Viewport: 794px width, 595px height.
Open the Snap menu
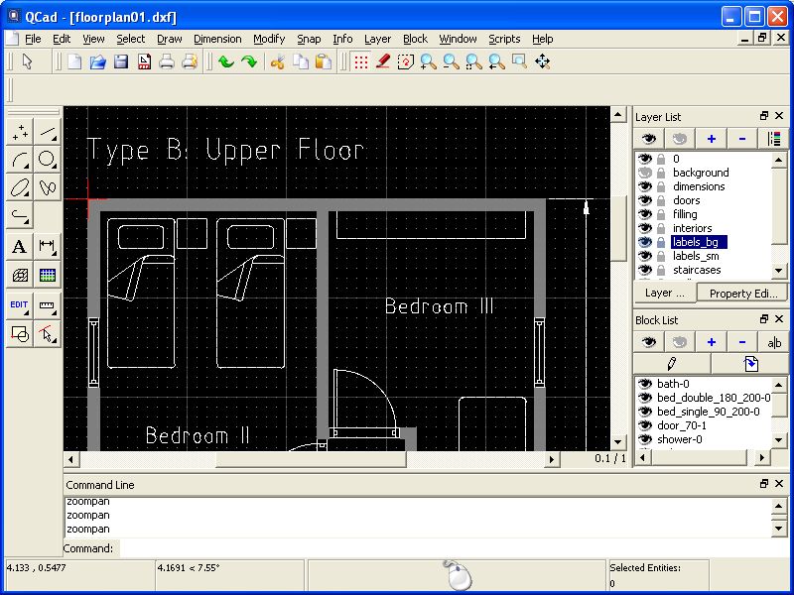309,39
